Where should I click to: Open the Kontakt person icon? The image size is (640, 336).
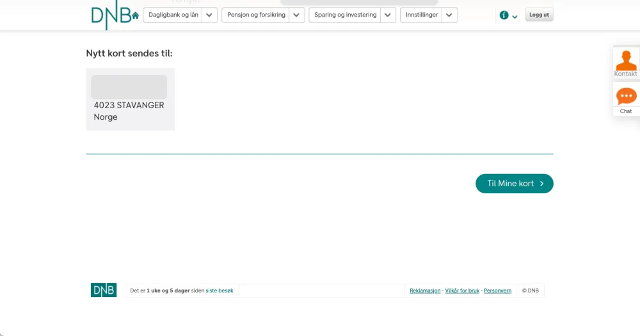[x=626, y=60]
